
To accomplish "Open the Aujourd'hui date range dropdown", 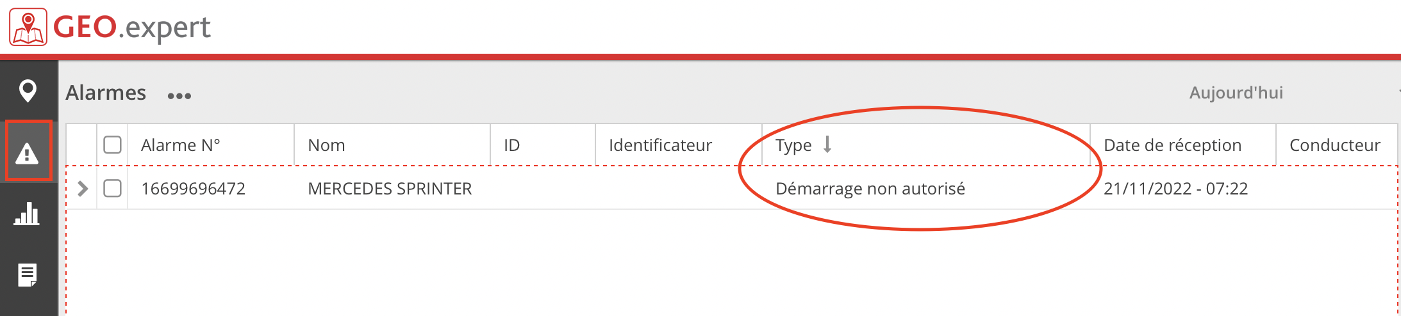I will [x=1236, y=93].
